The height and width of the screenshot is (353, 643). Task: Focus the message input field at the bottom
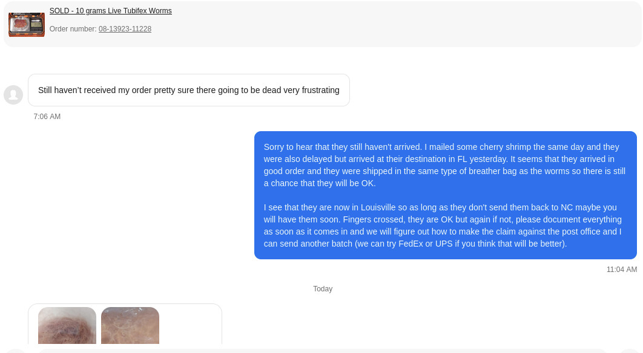point(321,351)
